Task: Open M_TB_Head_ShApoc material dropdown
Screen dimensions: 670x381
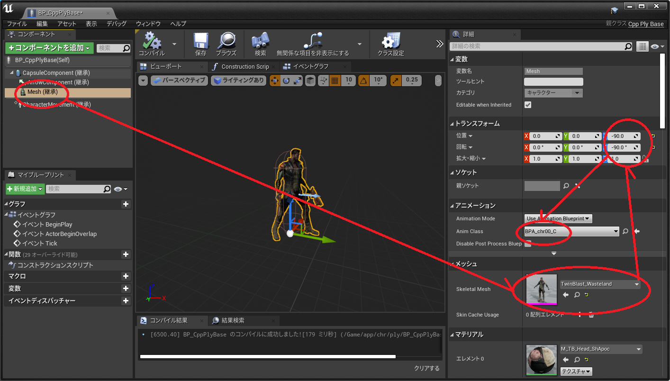Action: tap(601, 349)
